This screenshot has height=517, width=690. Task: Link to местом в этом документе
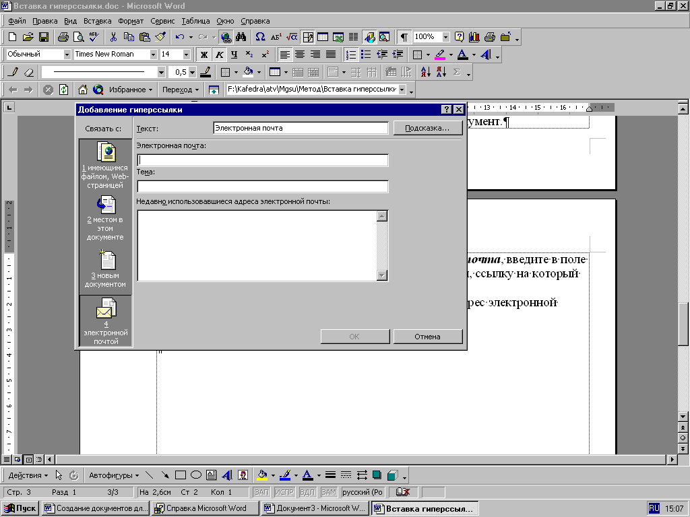[105, 218]
